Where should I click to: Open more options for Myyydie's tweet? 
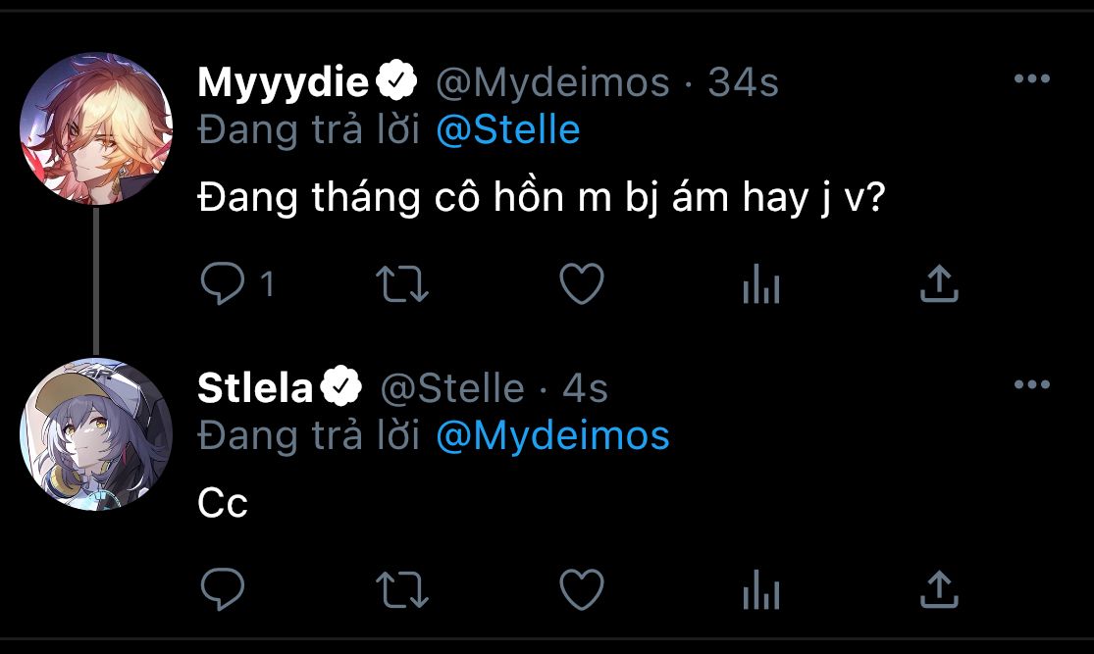pyautogui.click(x=1031, y=80)
